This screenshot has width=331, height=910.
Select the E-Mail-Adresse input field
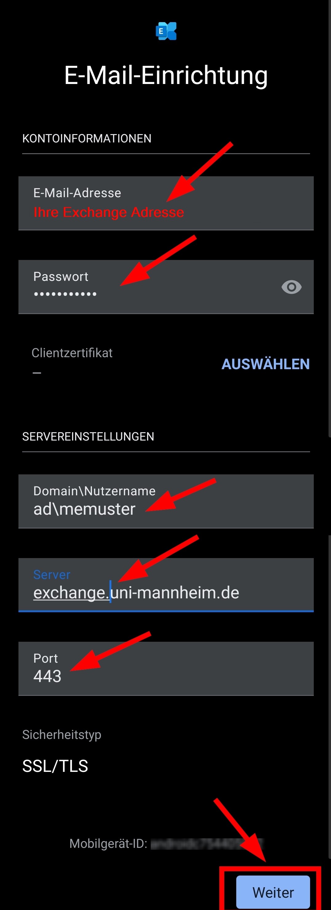[166, 203]
